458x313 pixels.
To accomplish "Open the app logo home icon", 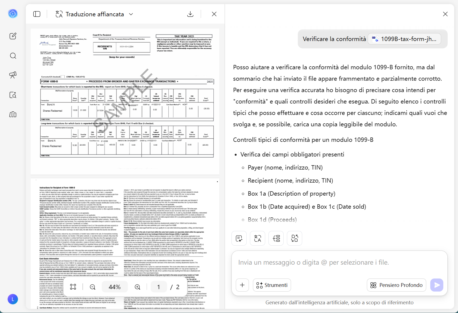I will 13,13.
